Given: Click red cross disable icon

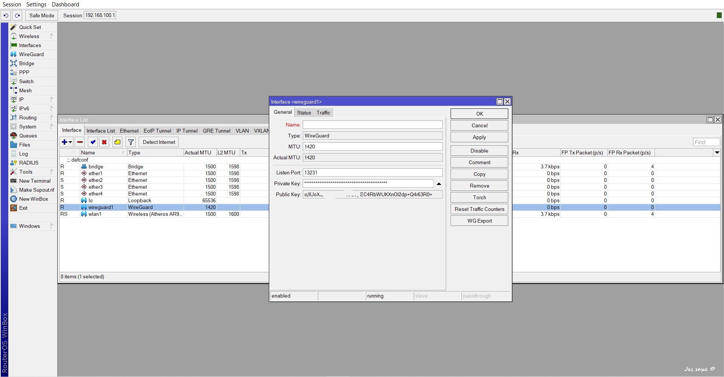Looking at the screenshot, I should click(104, 142).
